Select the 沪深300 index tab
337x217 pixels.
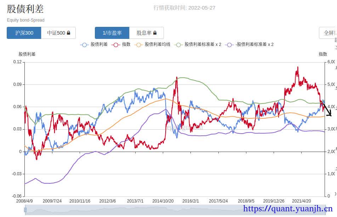24,33
